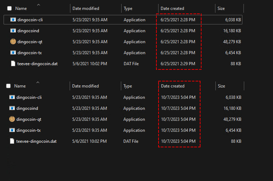Click 6/25/2021 2:28 PM of dingocoin-cli
Screen dimensions: 273x181
(x=178, y=20)
